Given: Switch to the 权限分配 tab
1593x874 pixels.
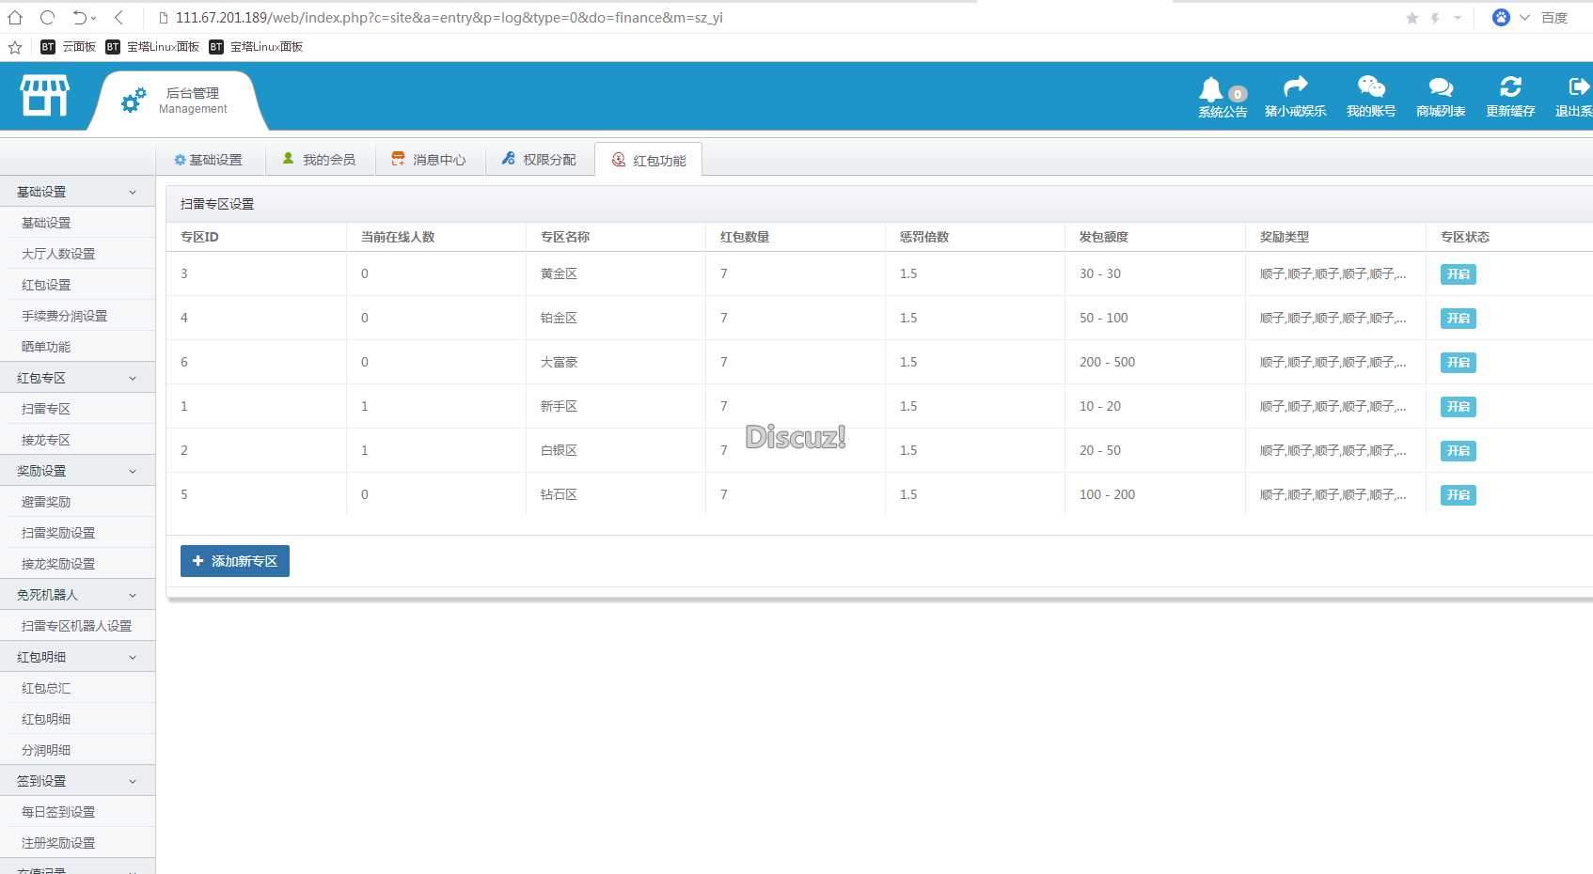Looking at the screenshot, I should 540,160.
